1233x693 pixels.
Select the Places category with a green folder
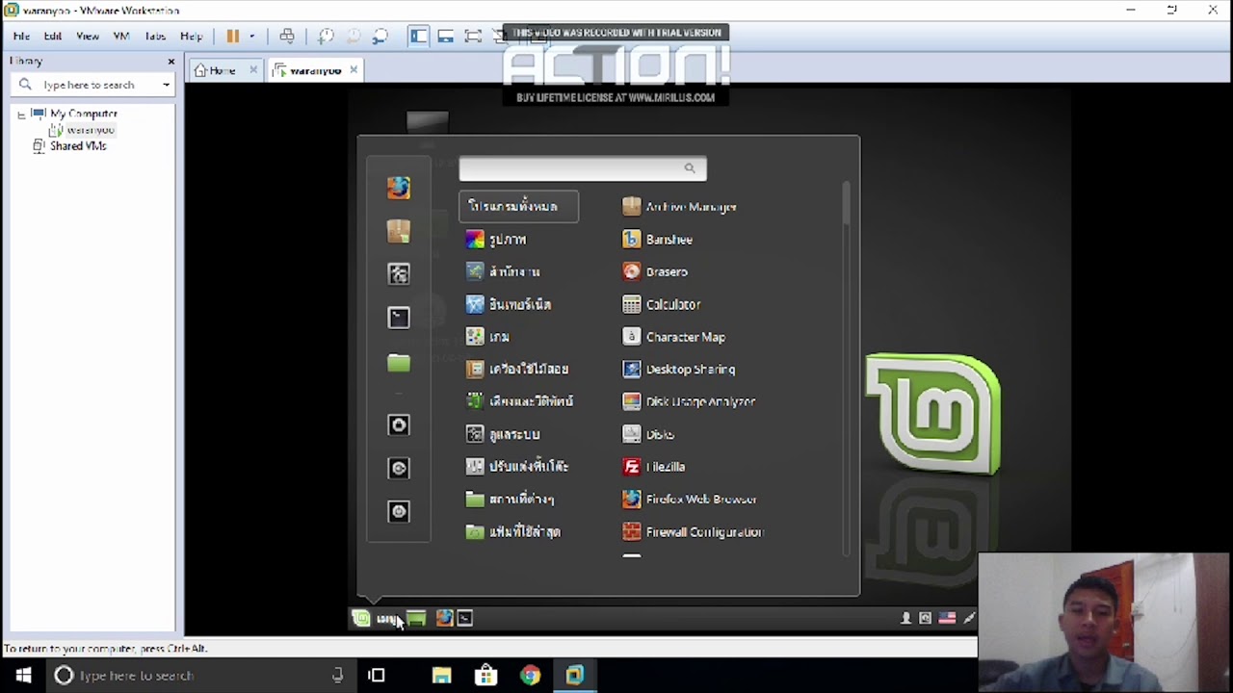[510, 500]
